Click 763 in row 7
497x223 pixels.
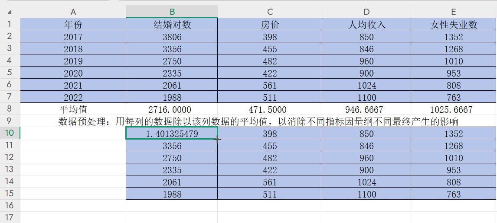pyautogui.click(x=454, y=97)
